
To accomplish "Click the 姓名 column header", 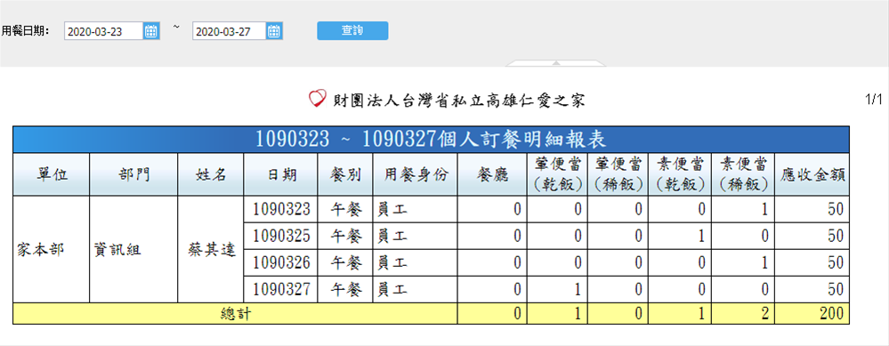I will [211, 174].
